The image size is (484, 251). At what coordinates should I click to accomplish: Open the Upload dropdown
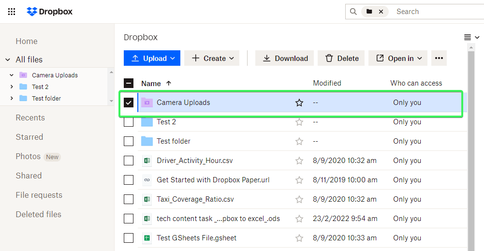click(x=152, y=58)
